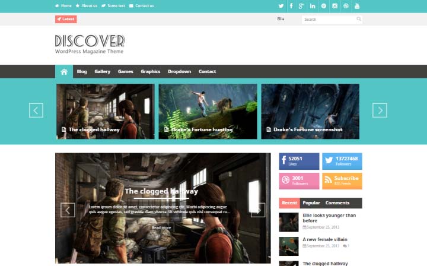Open Drake's Fortune screenshot carousel thumbnail
Viewport: 427px width, 266px height.
click(x=310, y=112)
